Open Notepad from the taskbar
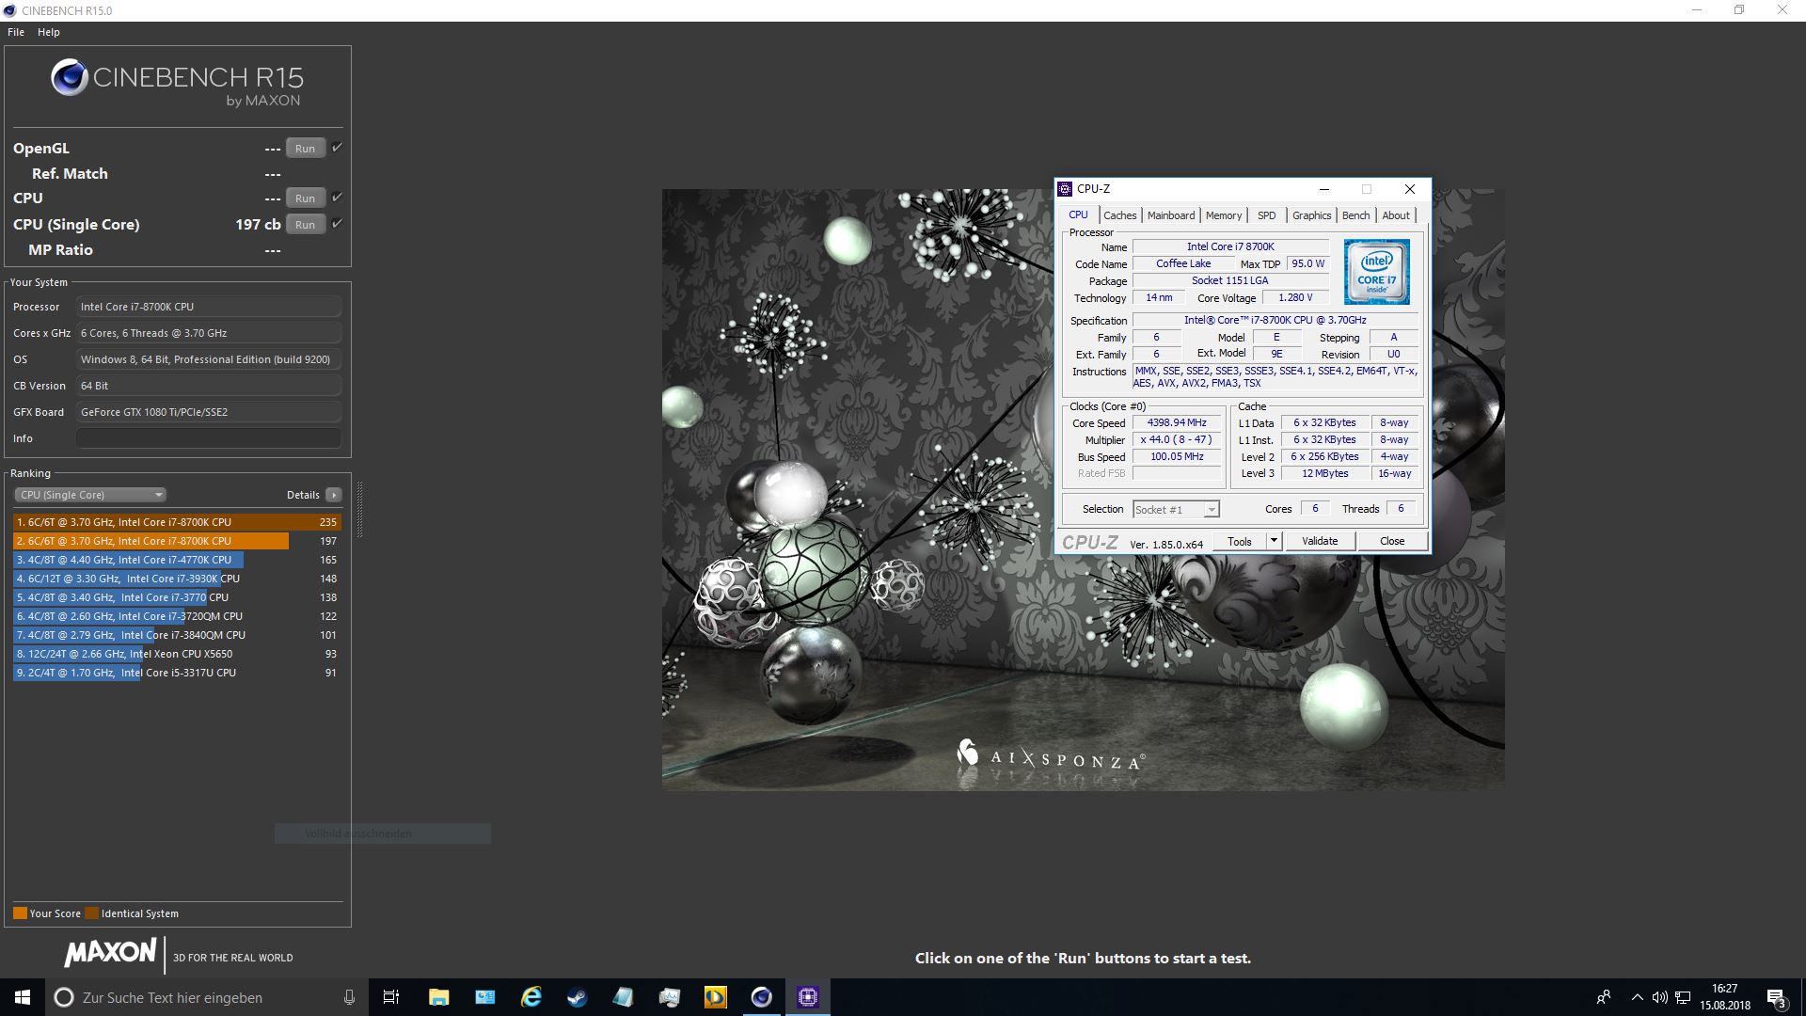 [622, 997]
